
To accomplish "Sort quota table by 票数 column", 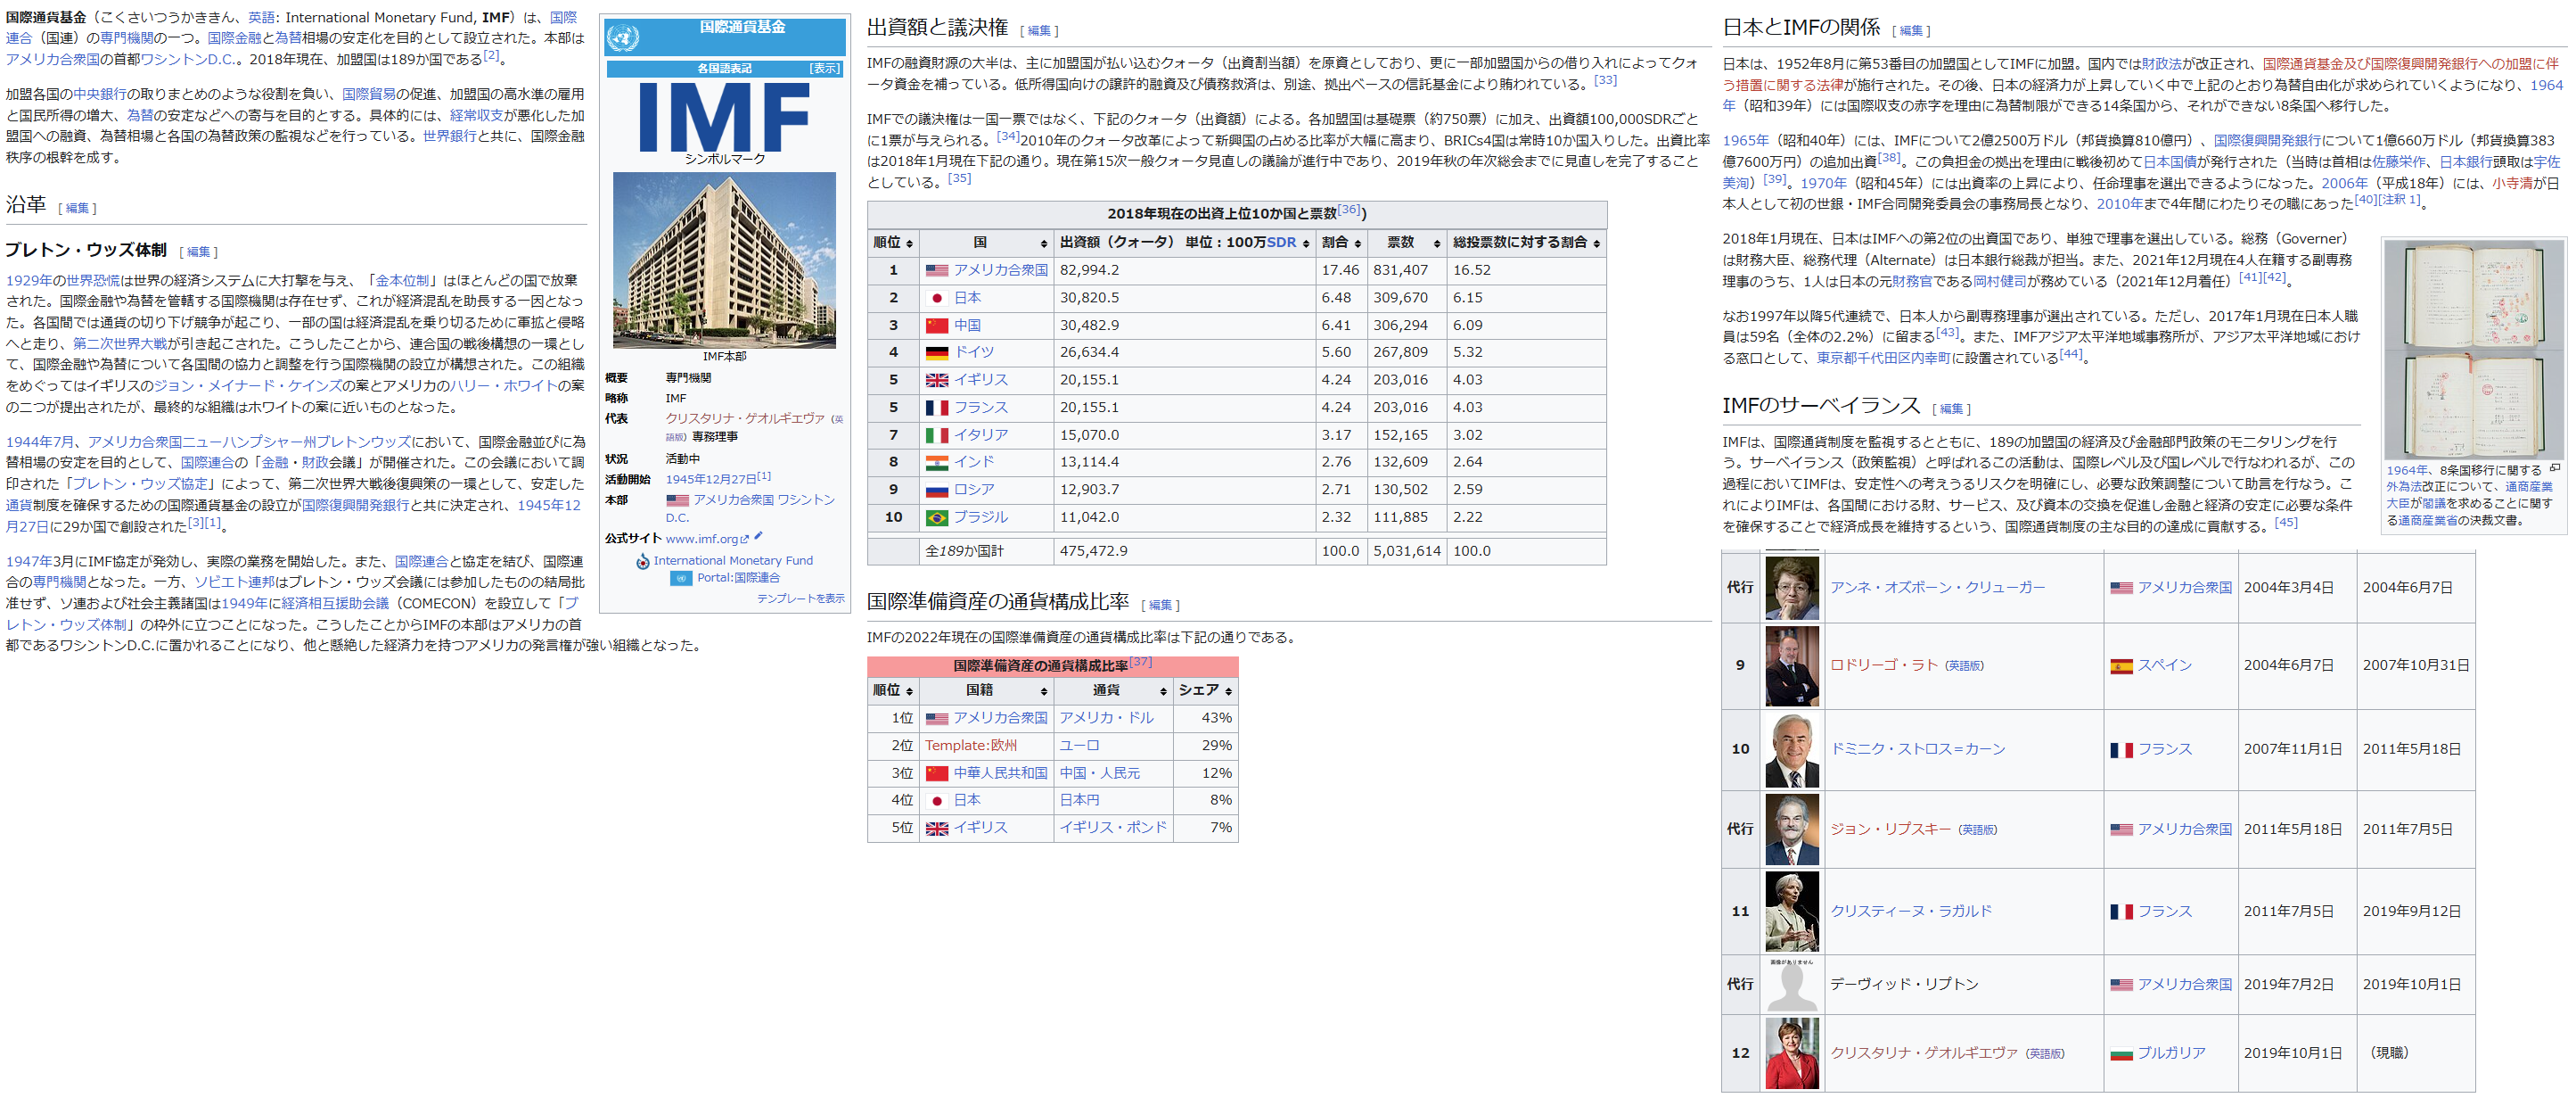I will [1437, 243].
